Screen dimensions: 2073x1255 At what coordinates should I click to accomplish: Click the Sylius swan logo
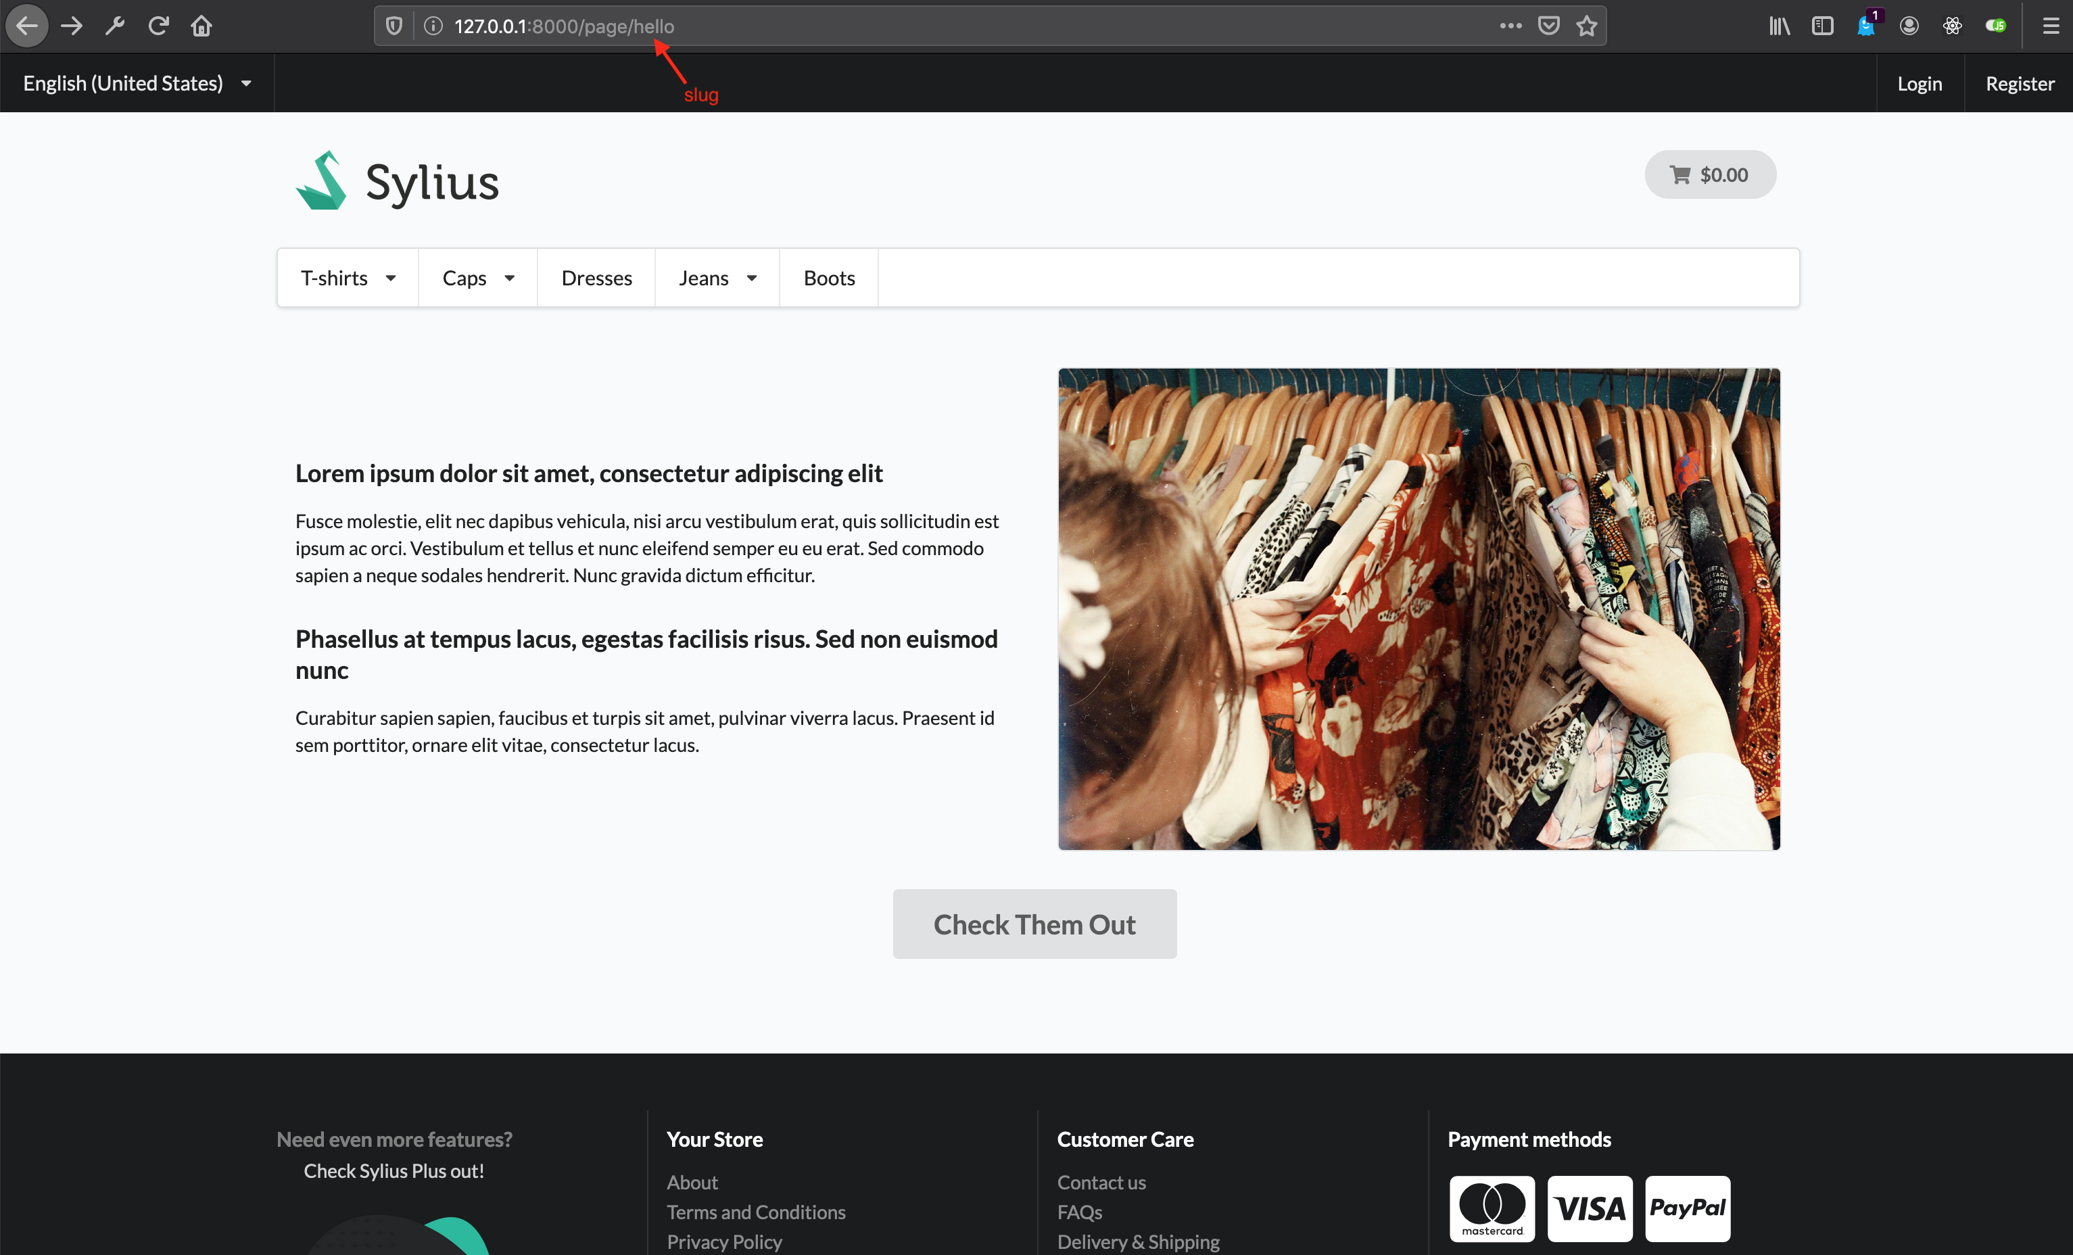[320, 180]
